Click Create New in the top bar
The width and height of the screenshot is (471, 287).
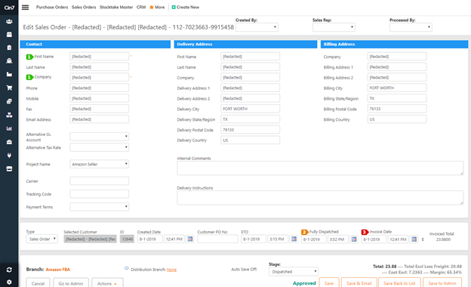(188, 8)
